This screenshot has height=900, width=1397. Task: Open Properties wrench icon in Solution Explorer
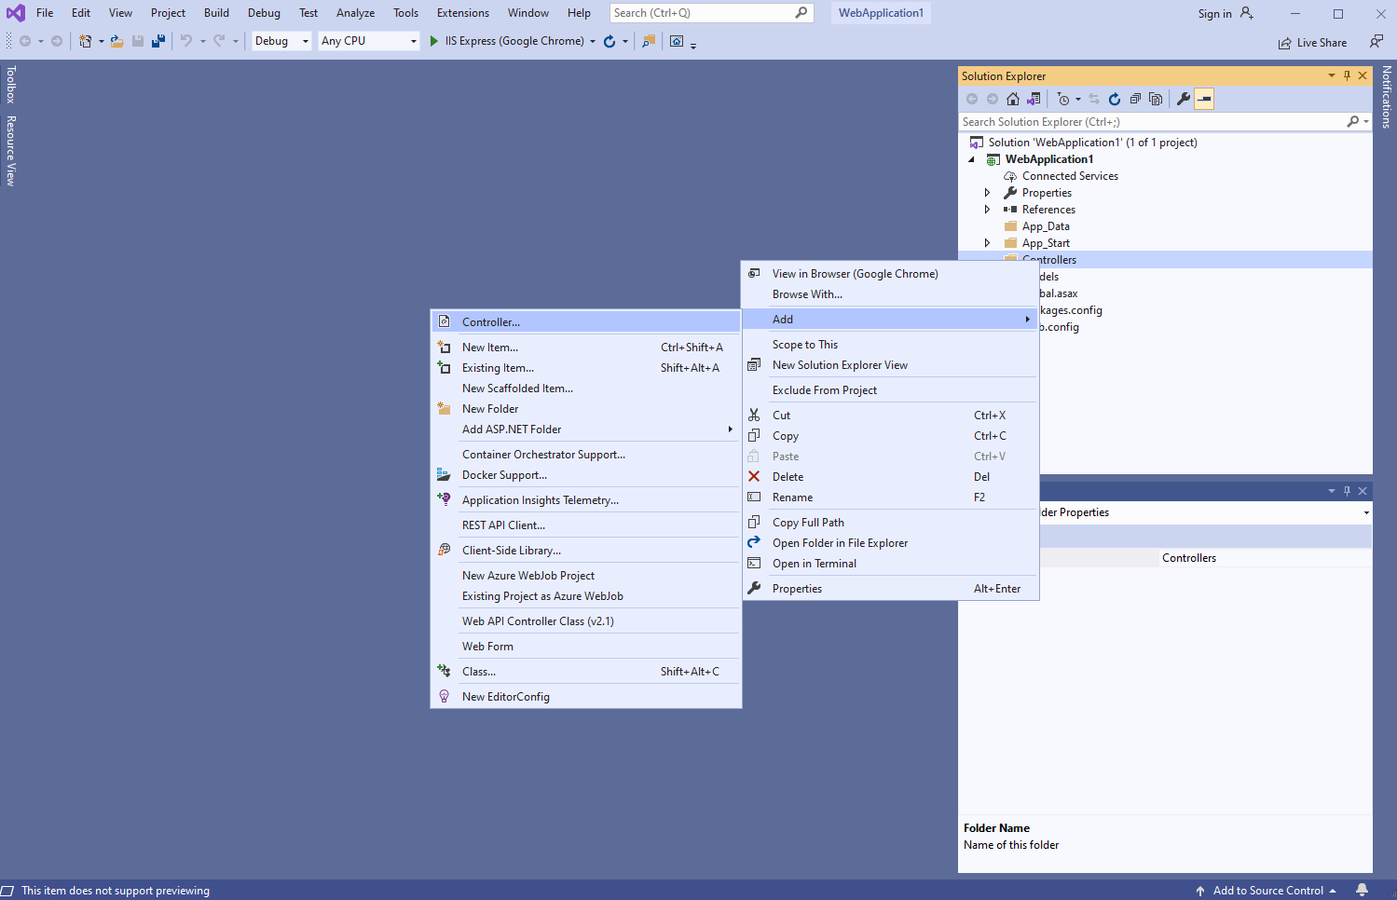(1183, 99)
